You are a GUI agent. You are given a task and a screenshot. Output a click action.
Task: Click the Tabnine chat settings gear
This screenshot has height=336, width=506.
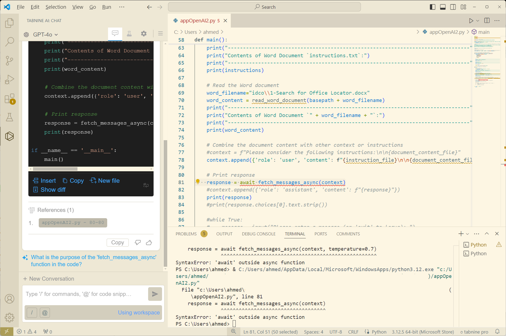pos(144,34)
